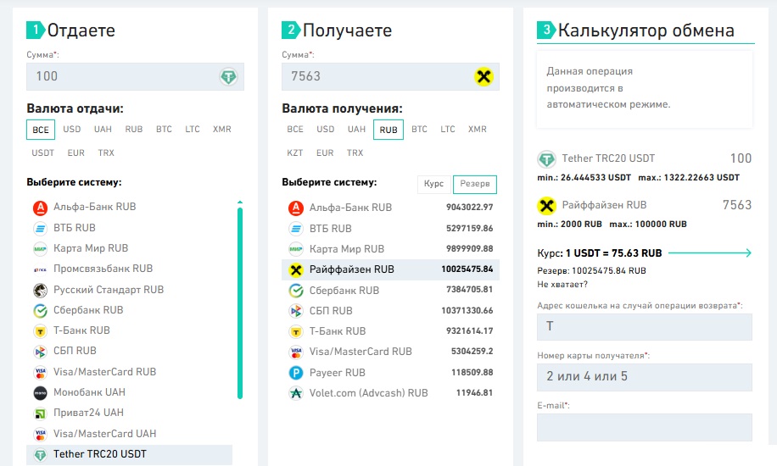Choose Русский Стандарт RUB as giving system
This screenshot has height=466, width=777.
[129, 290]
